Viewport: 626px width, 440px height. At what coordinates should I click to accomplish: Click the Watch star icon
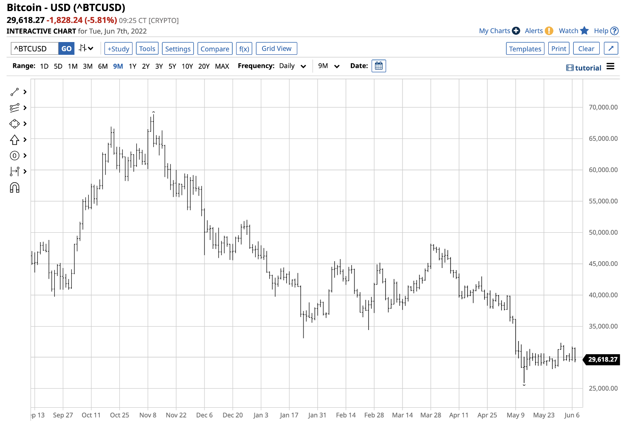[584, 31]
